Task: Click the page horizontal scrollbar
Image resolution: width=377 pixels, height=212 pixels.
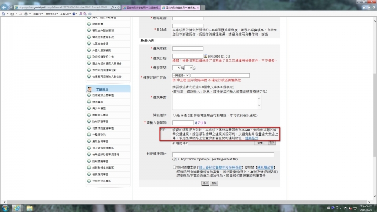Action: tap(186, 202)
